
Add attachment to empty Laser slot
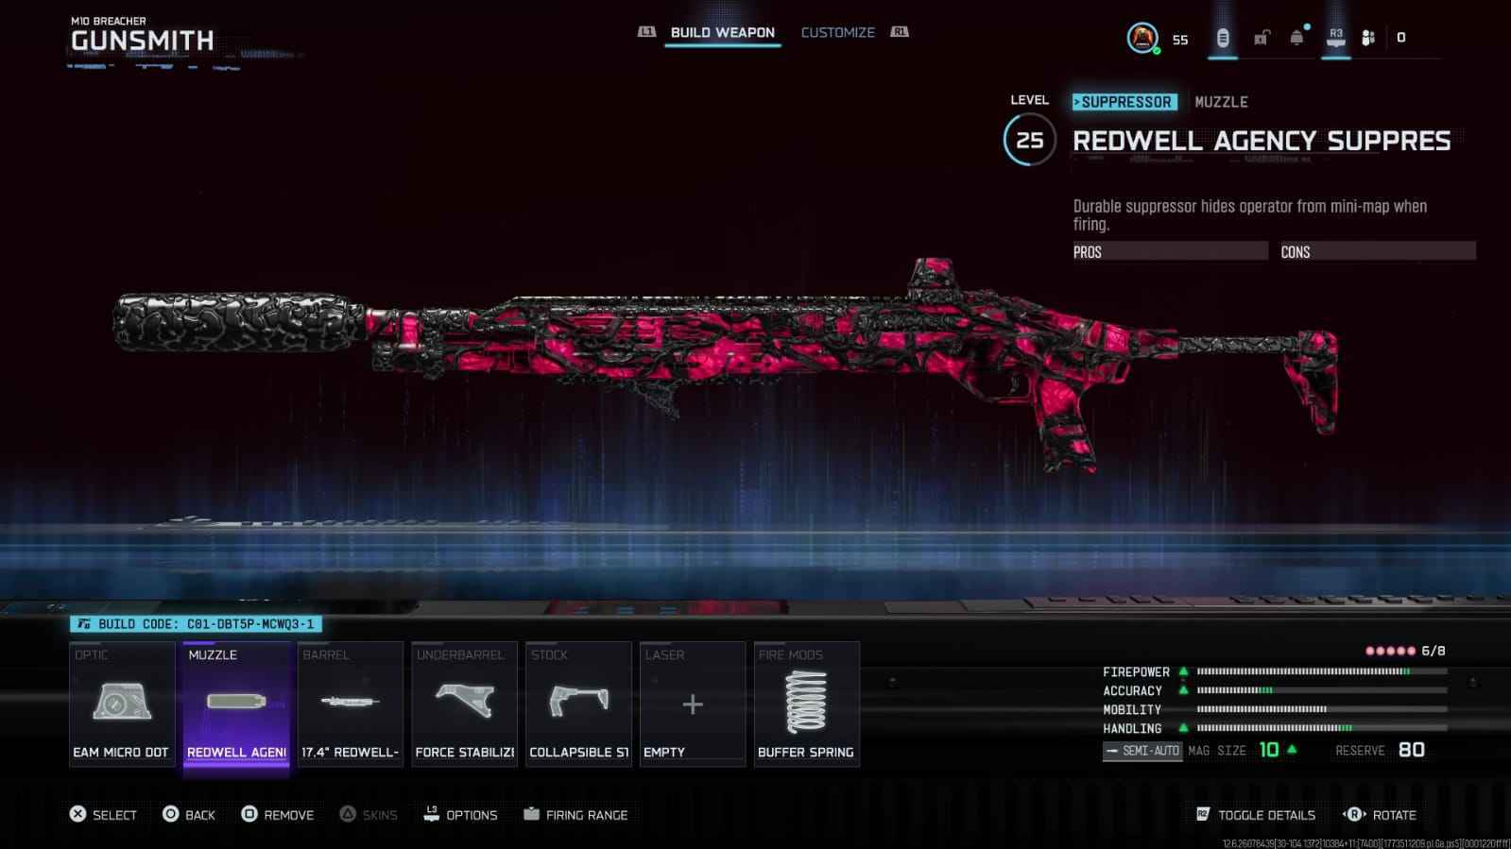point(692,704)
